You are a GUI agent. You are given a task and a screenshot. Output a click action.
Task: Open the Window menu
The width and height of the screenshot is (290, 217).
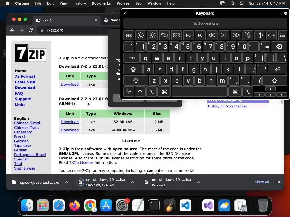pos(154,3)
